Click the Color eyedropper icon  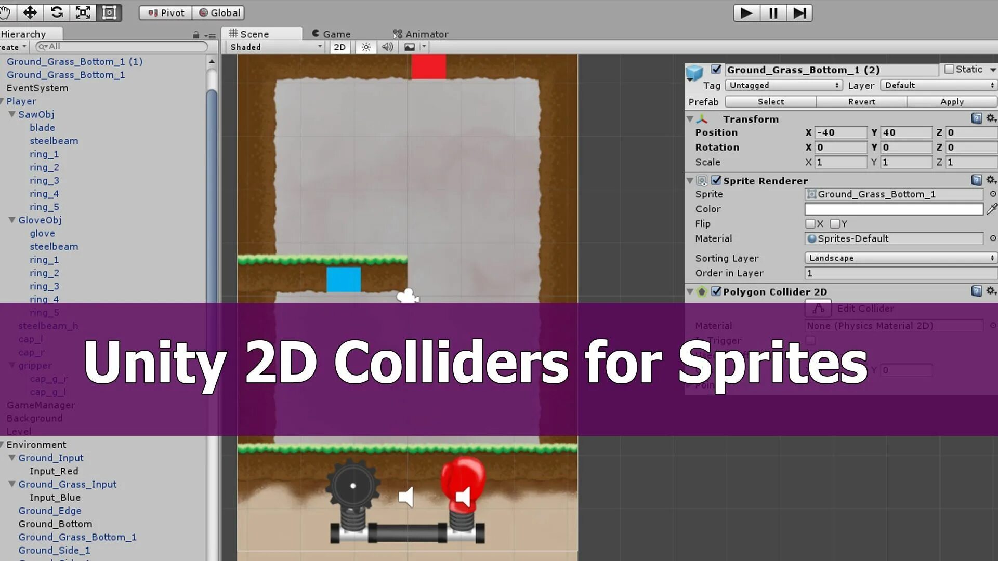click(x=992, y=209)
